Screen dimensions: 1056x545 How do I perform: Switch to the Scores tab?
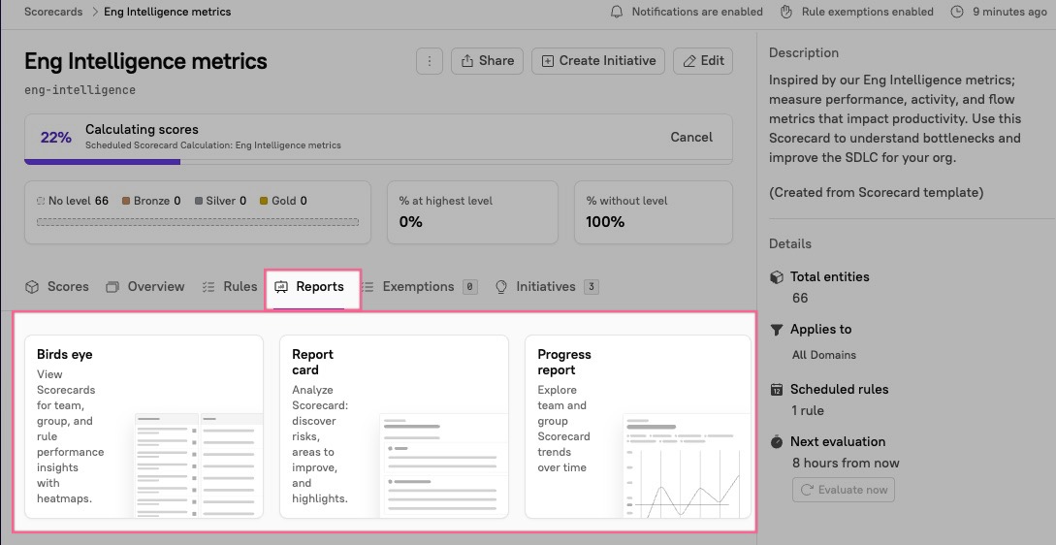56,286
